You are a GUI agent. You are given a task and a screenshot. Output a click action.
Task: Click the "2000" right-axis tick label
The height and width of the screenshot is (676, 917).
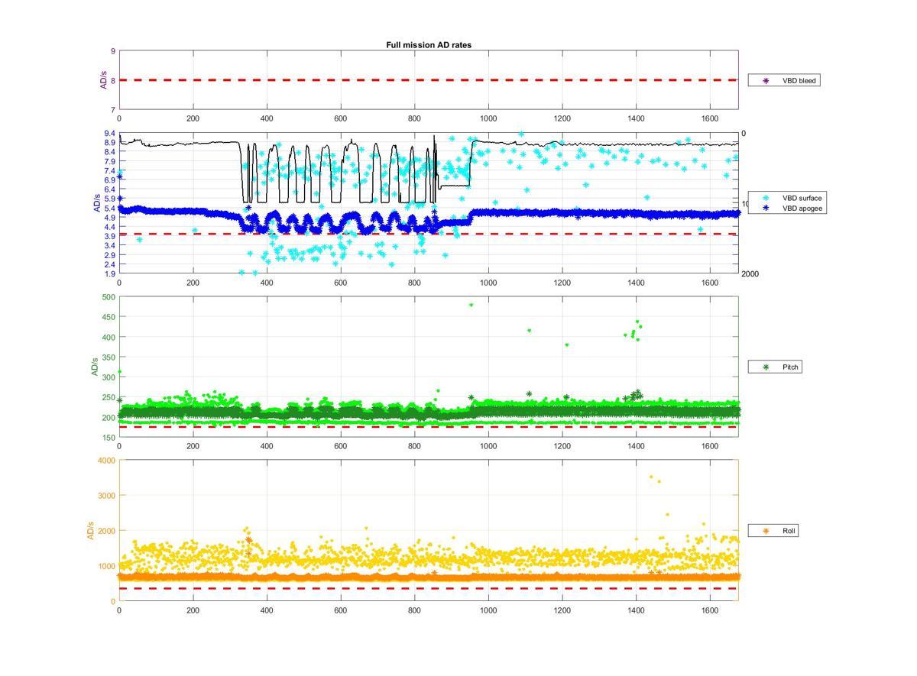(x=750, y=274)
